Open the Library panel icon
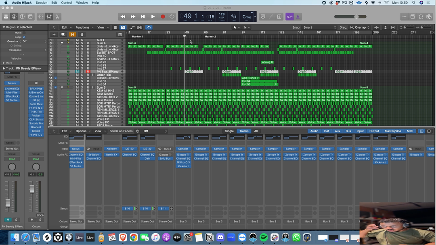Viewport: 436px width, 245px height. click(6, 17)
